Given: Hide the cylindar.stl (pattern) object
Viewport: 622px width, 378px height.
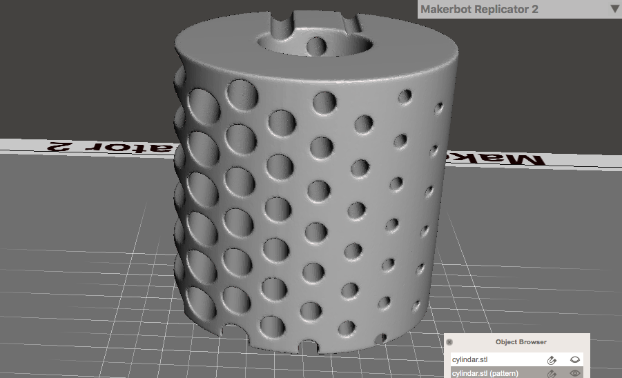Looking at the screenshot, I should [x=575, y=373].
